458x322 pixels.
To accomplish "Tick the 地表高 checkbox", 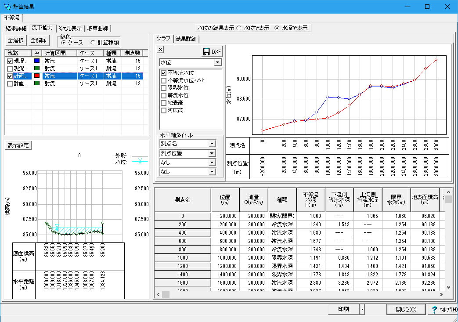I will 163,103.
